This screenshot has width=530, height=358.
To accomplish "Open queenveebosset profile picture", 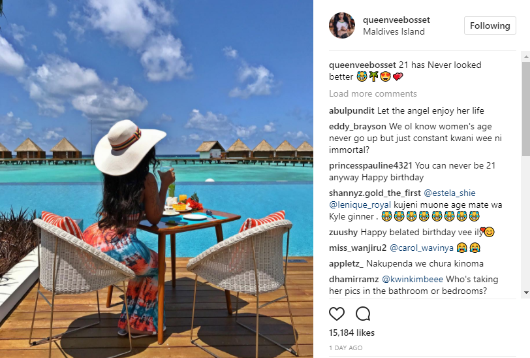I will click(342, 25).
